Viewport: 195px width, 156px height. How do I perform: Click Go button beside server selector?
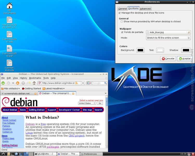click(100, 103)
